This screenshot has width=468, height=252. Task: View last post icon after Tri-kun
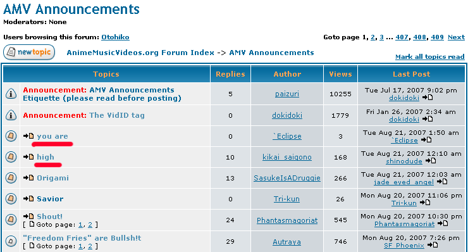click(425, 203)
